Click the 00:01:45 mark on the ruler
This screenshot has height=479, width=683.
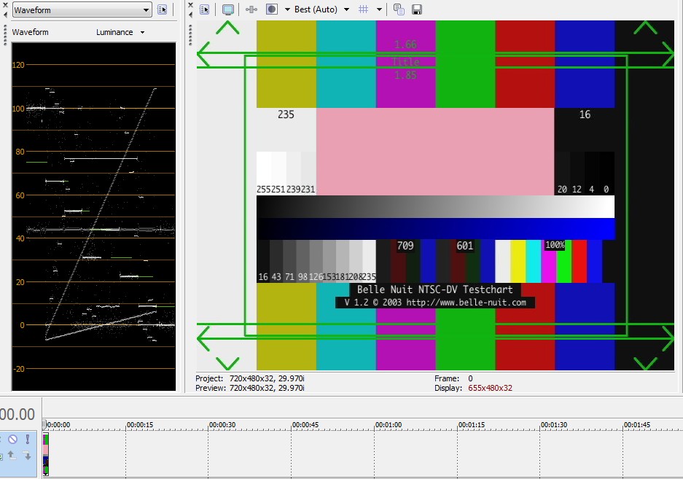637,424
